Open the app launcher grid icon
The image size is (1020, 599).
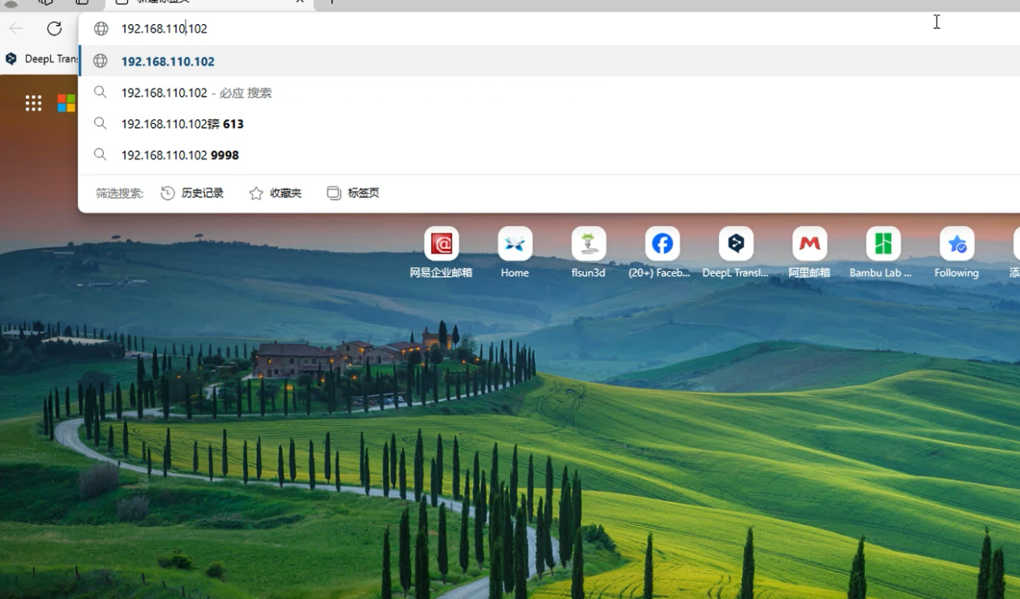pos(33,103)
